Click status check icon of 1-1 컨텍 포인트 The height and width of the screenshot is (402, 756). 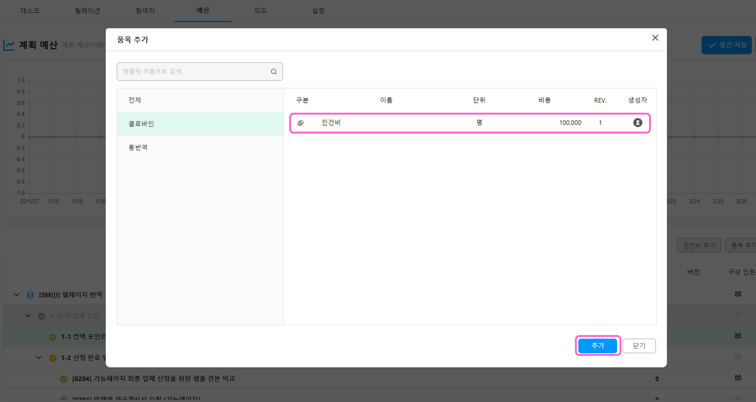pyautogui.click(x=53, y=337)
